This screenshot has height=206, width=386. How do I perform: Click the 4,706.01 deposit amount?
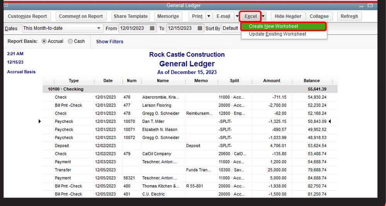point(278,145)
